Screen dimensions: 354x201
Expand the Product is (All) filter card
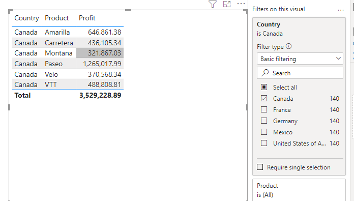coord(299,190)
